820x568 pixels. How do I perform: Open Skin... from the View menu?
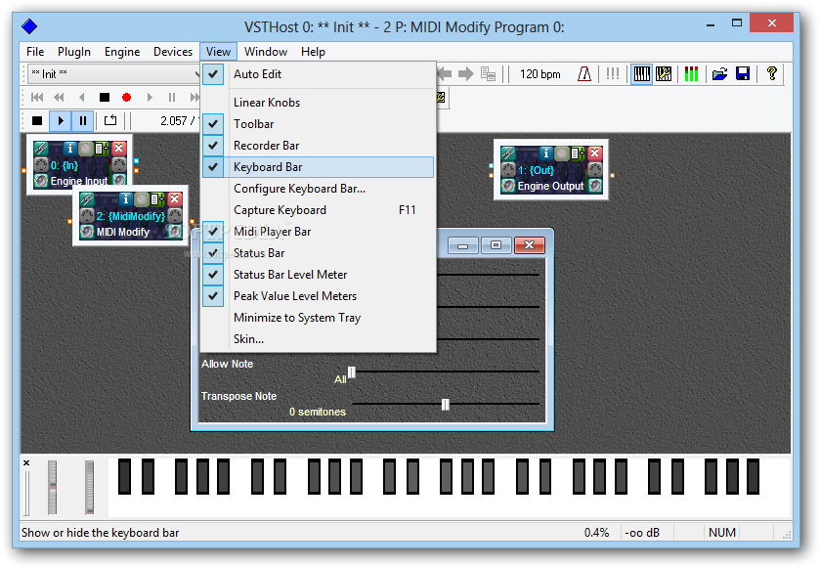click(x=319, y=339)
